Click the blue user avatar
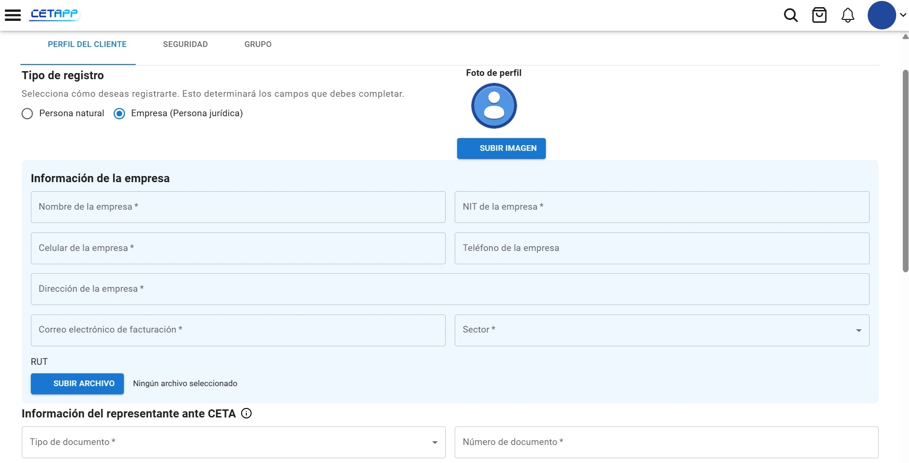The image size is (909, 463). coord(881,15)
